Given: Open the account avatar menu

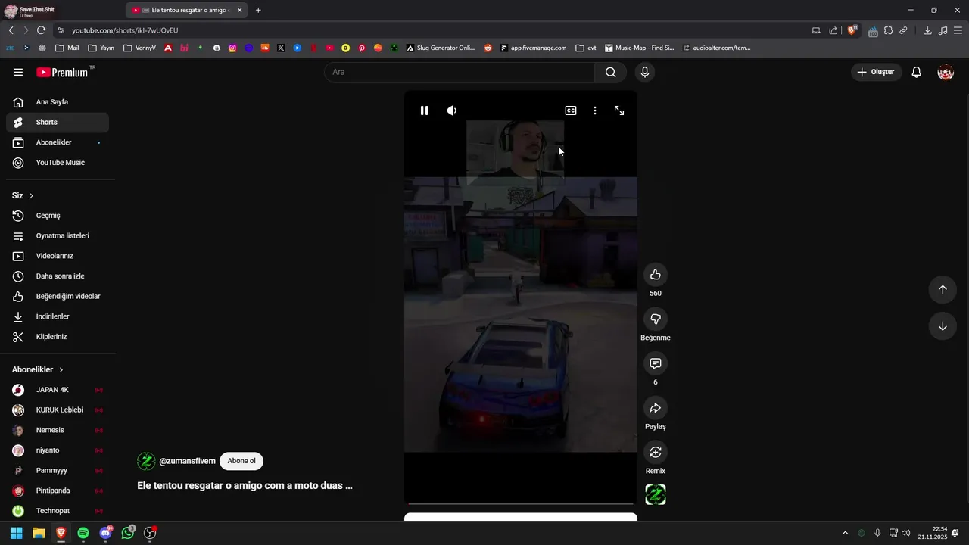Looking at the screenshot, I should pyautogui.click(x=946, y=72).
